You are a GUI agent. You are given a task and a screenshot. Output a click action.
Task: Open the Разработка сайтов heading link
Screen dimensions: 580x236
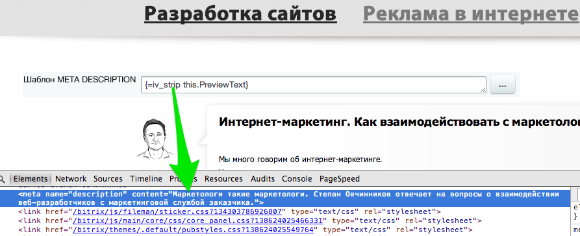[240, 14]
